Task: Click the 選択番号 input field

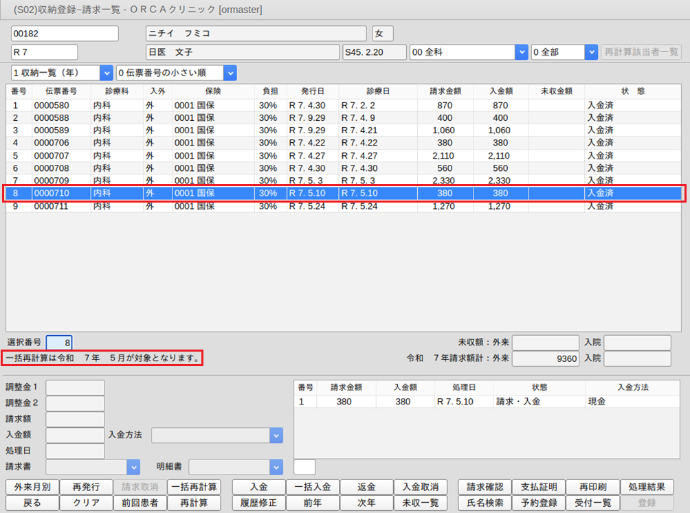Action: click(58, 342)
